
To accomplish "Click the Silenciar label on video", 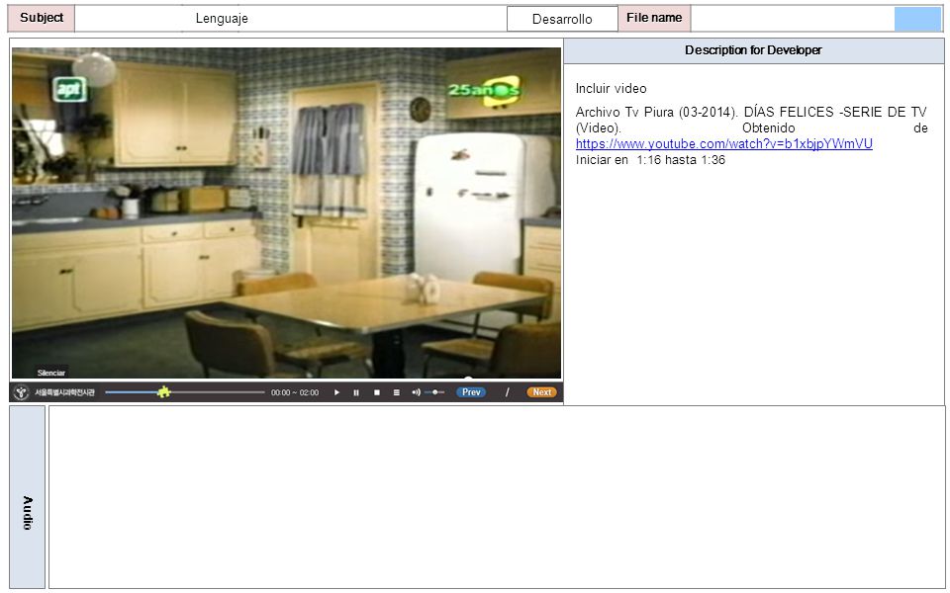I will pyautogui.click(x=50, y=373).
